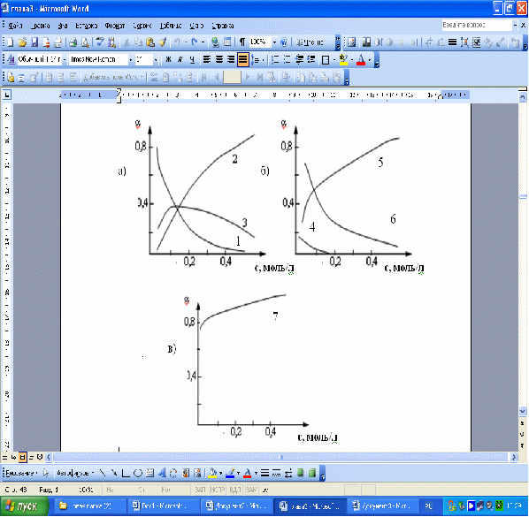The image size is (529, 517).
Task: Insert picture from the Picture toolbar
Action: coord(351,42)
